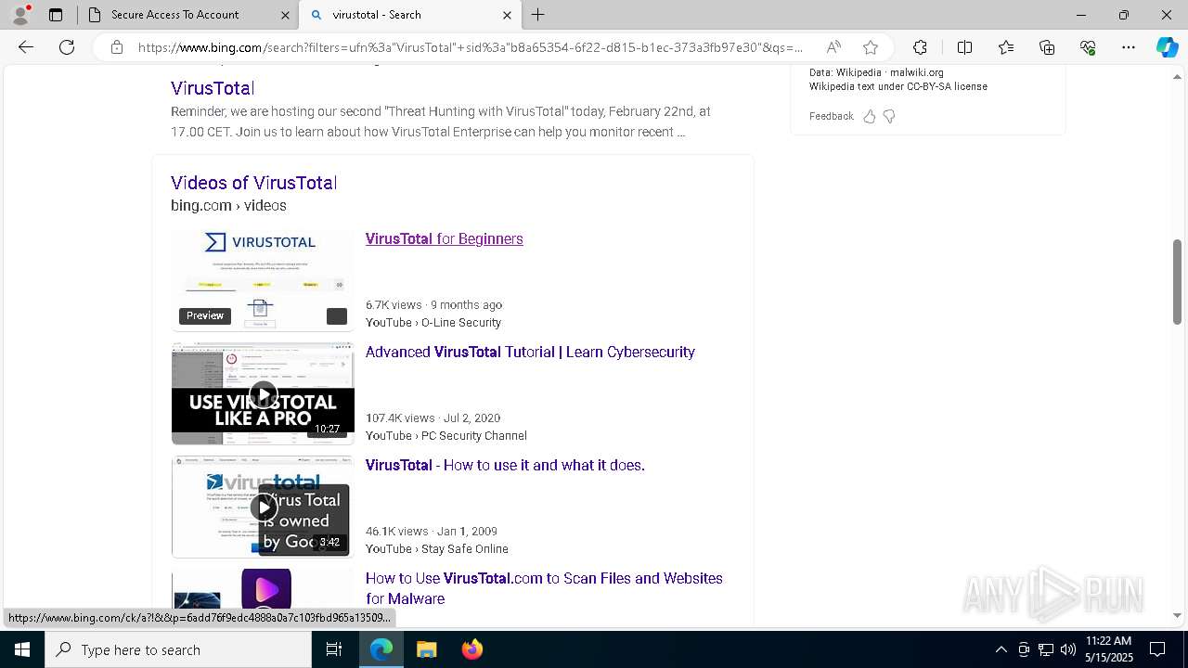Open Task View on the taskbar
Image resolution: width=1188 pixels, height=668 pixels.
pyautogui.click(x=334, y=649)
